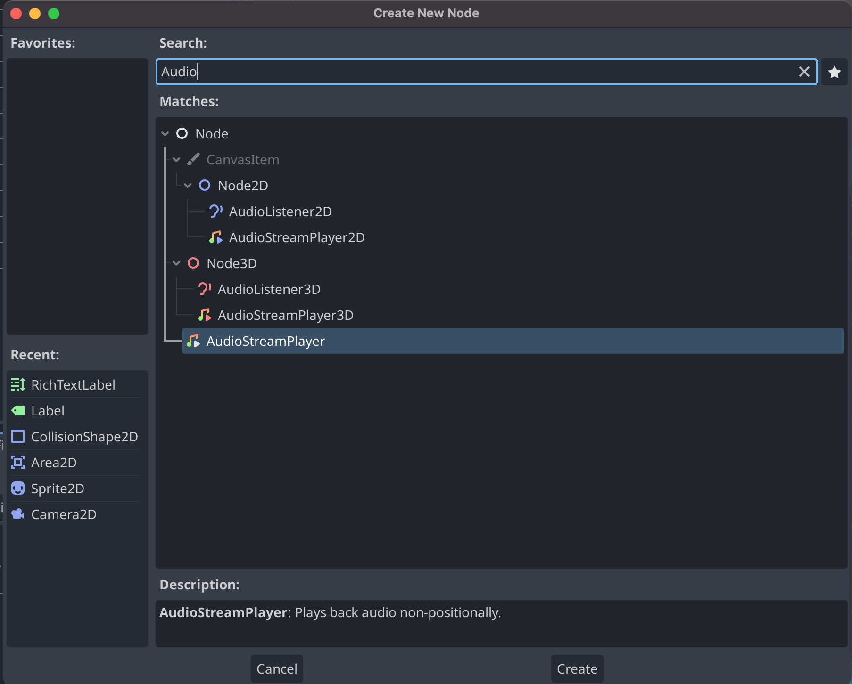852x684 pixels.
Task: Collapse the Node3D branch
Action: pyautogui.click(x=176, y=263)
